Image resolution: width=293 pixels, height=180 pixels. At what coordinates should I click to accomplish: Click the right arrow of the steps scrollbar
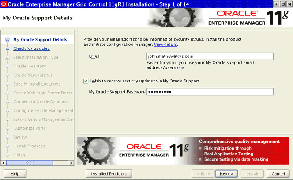pyautogui.click(x=71, y=163)
